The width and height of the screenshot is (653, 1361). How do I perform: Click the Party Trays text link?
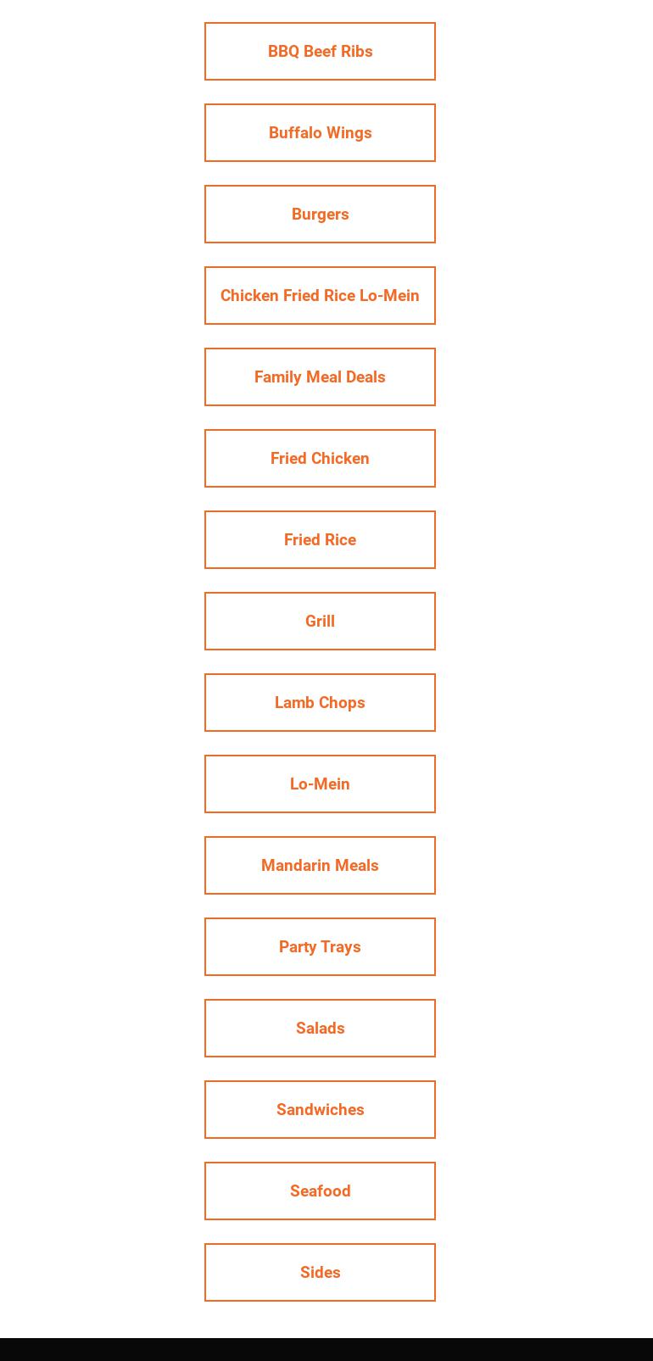pyautogui.click(x=320, y=947)
